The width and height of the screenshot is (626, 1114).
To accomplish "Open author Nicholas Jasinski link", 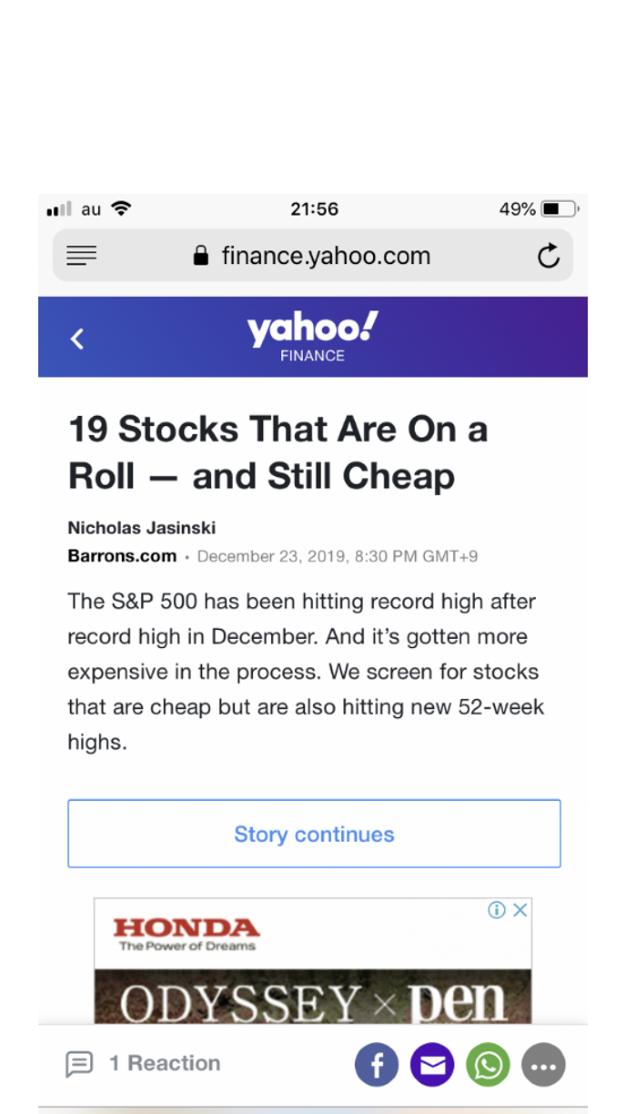I will (141, 528).
